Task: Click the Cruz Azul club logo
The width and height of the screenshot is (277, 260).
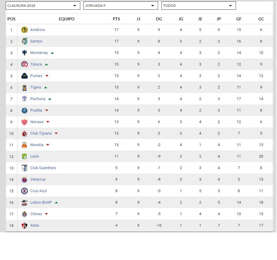Action: pyautogui.click(x=24, y=191)
